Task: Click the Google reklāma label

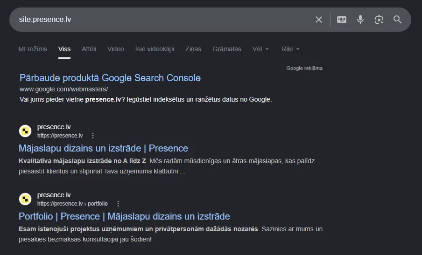Action: 304,68
